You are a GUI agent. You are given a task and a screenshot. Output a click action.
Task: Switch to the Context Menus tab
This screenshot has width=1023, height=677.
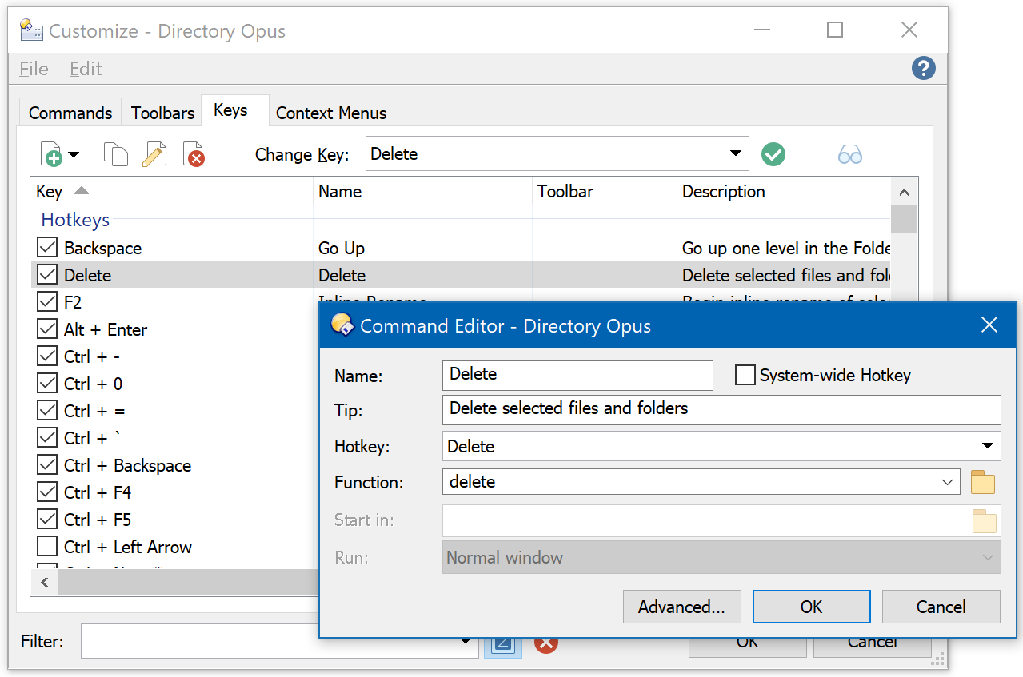tap(331, 113)
